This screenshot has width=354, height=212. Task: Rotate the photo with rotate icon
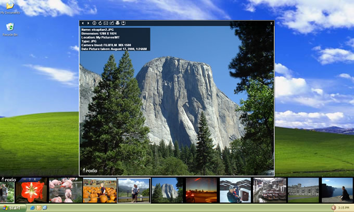coord(100,23)
